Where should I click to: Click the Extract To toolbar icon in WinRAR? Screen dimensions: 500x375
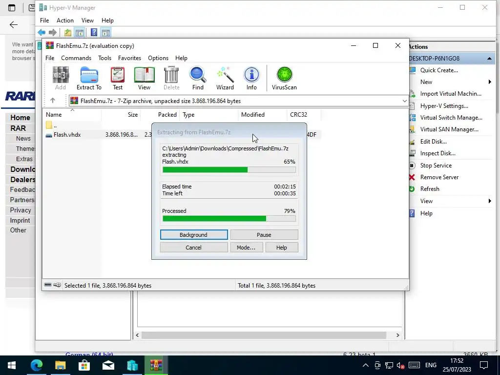click(89, 79)
